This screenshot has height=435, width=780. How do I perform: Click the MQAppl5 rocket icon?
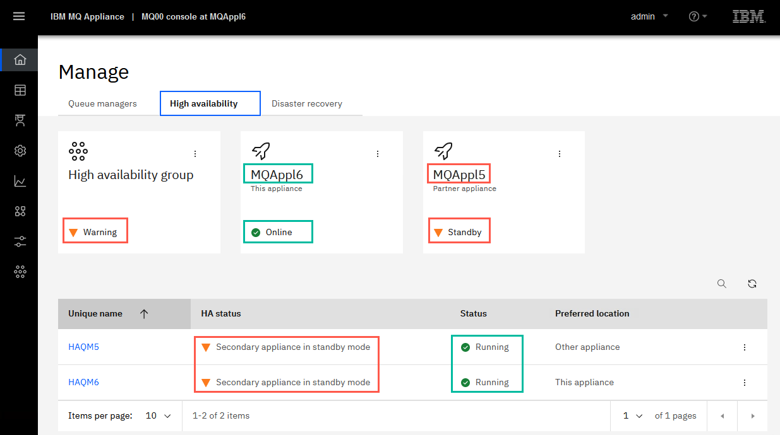[x=443, y=151]
